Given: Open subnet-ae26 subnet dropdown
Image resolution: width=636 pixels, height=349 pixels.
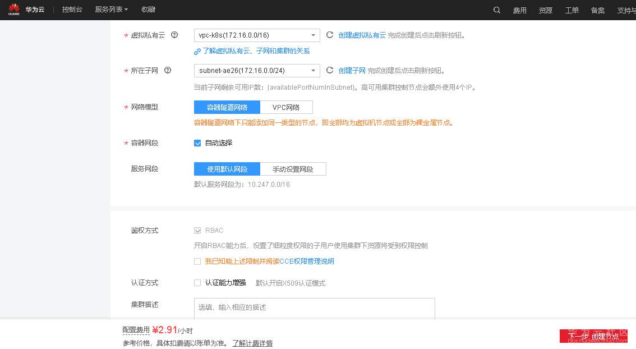Looking at the screenshot, I should pos(257,71).
